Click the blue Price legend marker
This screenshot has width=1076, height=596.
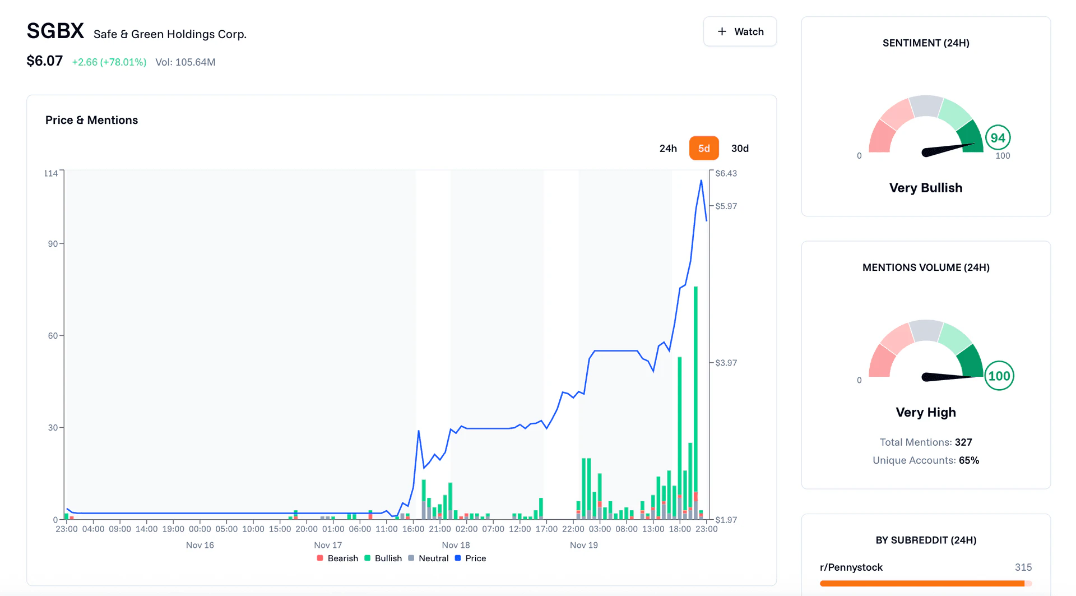pos(458,558)
